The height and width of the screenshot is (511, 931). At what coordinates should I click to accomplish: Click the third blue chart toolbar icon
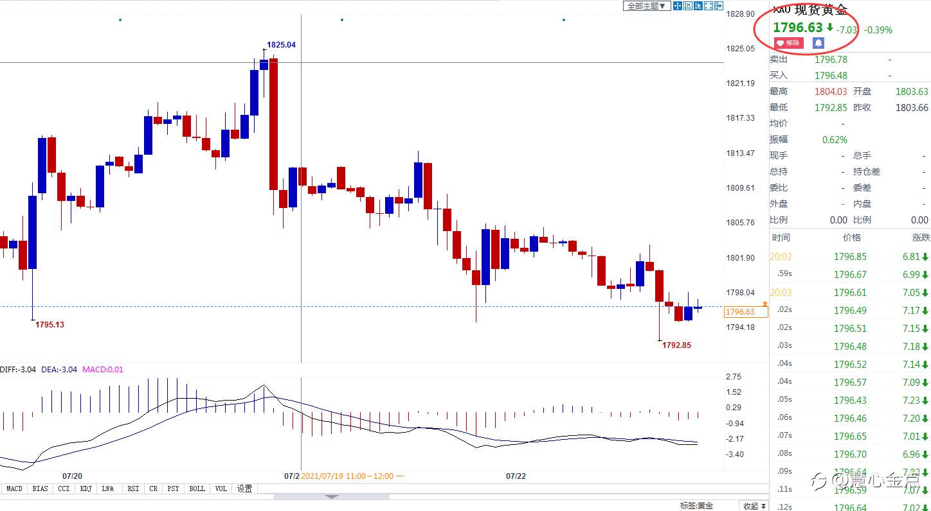click(x=698, y=6)
